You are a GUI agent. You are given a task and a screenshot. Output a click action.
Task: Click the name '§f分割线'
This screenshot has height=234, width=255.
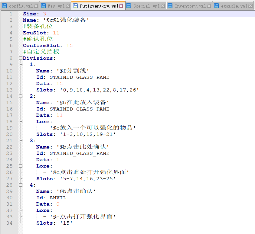click(x=73, y=71)
